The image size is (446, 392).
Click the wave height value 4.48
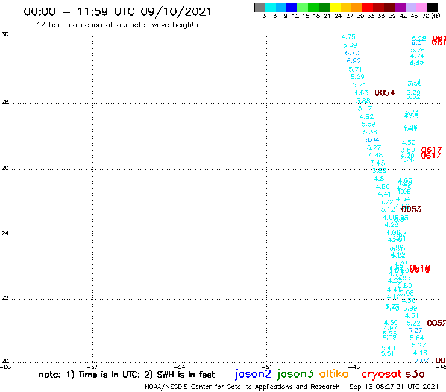tap(375, 156)
